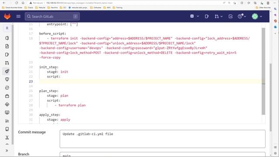Open the To-Do List icon
This screenshot has height=157, width=279.
tap(231, 17)
